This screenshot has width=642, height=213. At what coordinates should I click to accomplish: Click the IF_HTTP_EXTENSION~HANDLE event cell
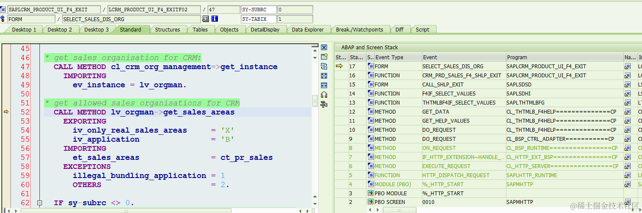tap(464, 157)
